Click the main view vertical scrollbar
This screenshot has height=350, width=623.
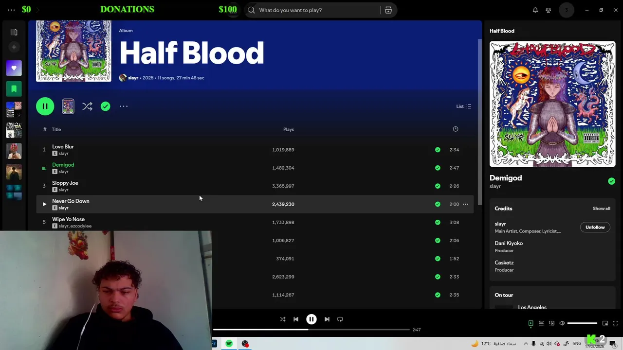coord(480,122)
